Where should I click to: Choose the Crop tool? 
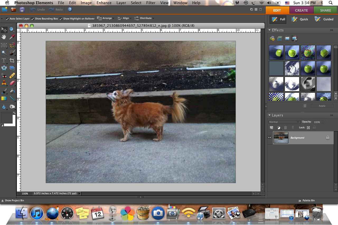pyautogui.click(x=12, y=61)
